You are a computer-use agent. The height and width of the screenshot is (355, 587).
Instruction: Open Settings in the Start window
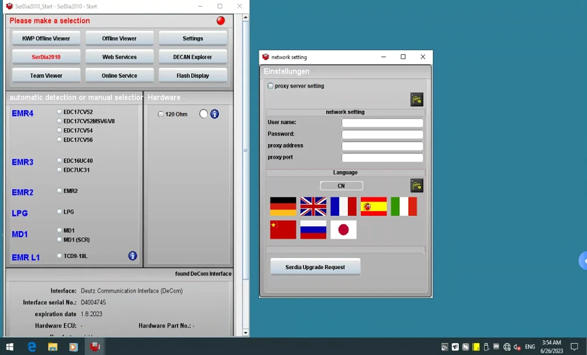pos(193,39)
